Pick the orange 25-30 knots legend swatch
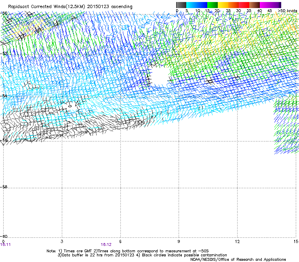 (x=234, y=5)
